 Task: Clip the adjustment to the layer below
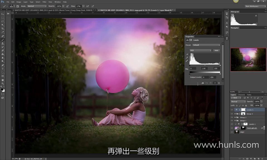(x=202, y=83)
